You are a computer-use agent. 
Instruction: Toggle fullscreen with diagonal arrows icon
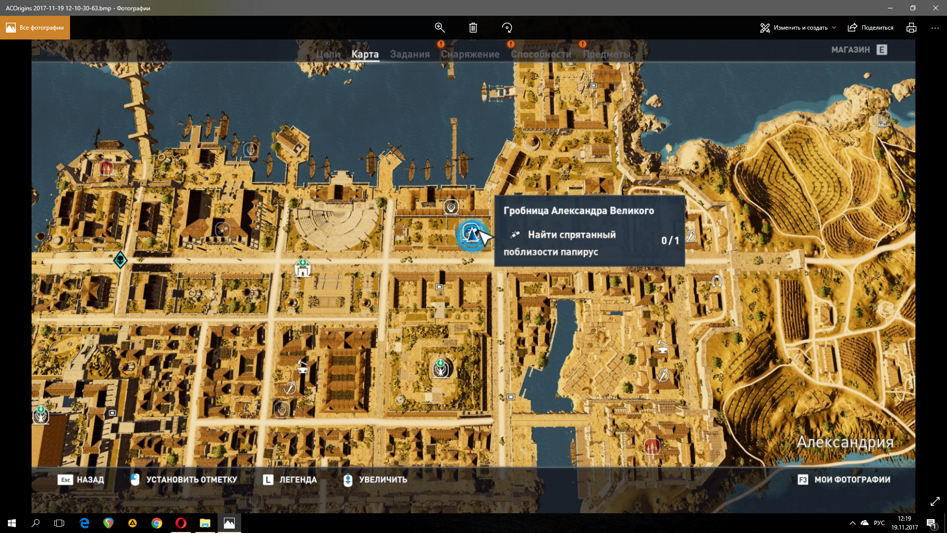click(935, 501)
